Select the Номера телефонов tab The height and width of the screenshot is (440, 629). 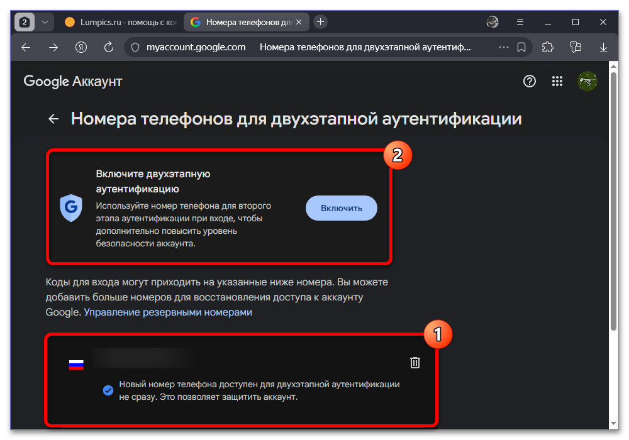[246, 22]
